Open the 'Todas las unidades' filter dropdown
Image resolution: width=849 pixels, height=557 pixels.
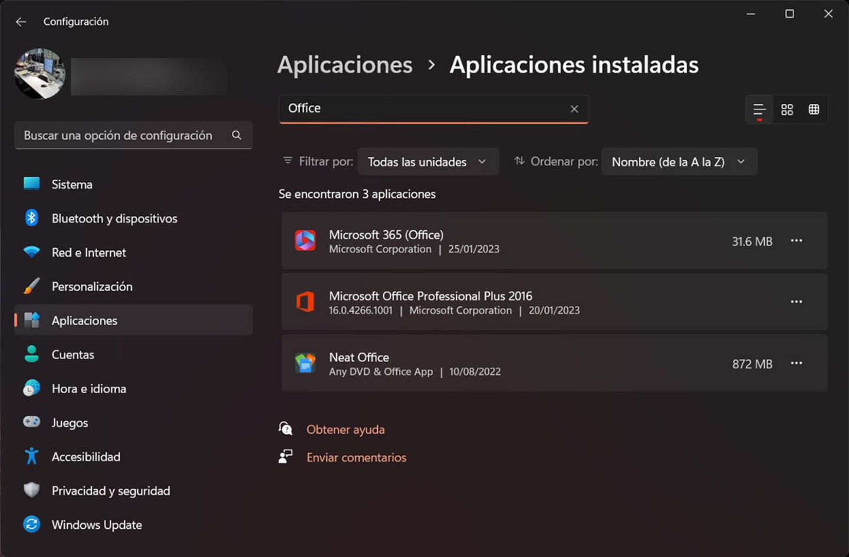(428, 162)
